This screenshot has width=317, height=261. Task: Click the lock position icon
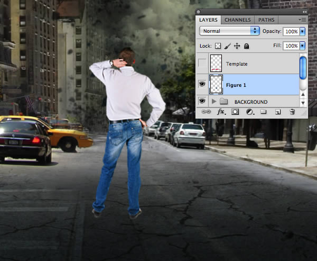[237, 46]
